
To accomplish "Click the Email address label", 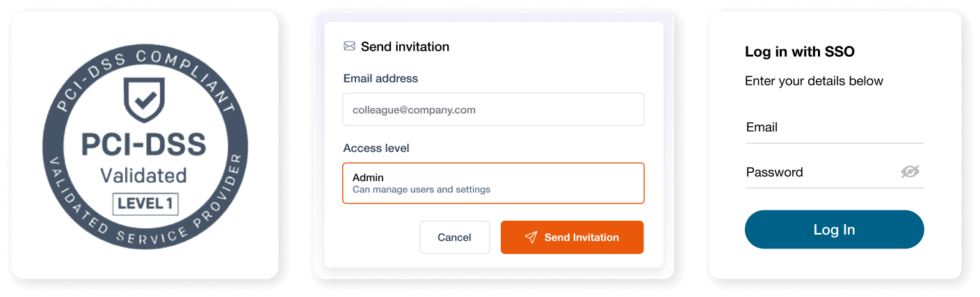I will click(x=380, y=78).
